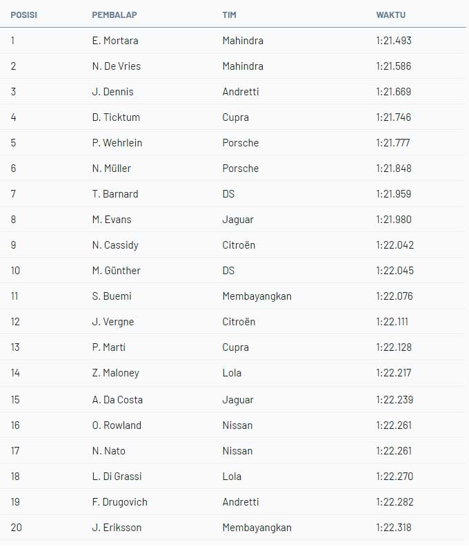
Task: Select the TIM column header
Action: [229, 15]
